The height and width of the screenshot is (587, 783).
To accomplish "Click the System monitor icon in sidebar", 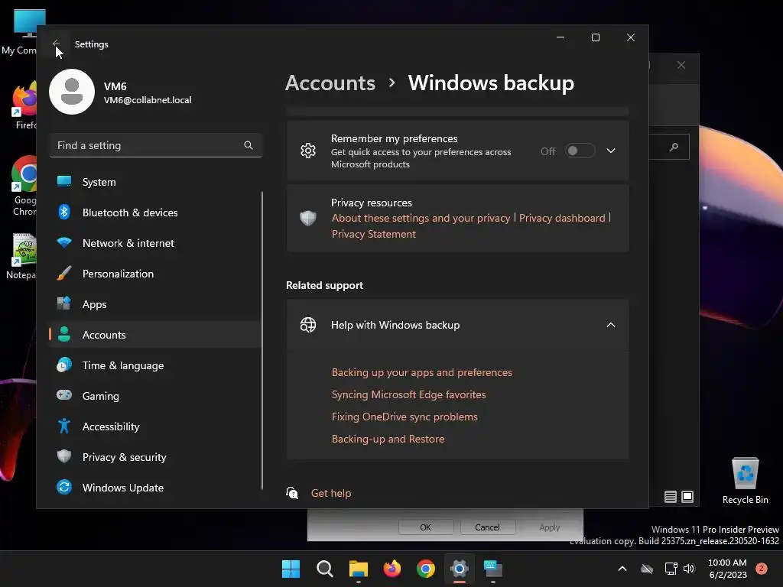I will pyautogui.click(x=64, y=182).
